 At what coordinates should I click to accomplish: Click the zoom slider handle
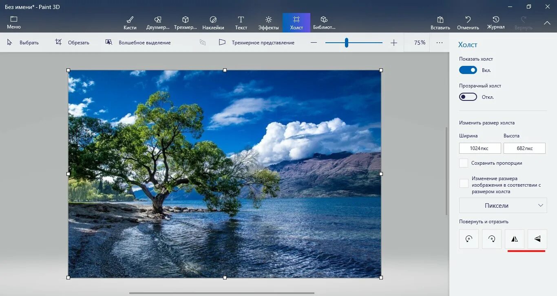pyautogui.click(x=346, y=43)
